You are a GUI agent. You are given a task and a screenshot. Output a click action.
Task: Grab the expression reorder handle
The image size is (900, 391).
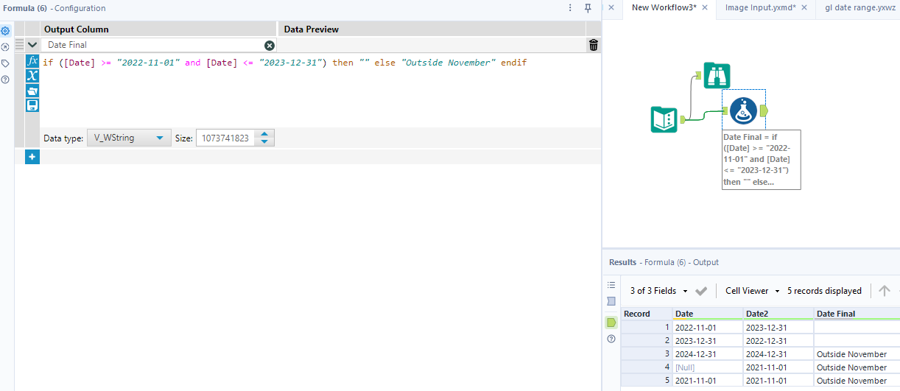pyautogui.click(x=19, y=45)
